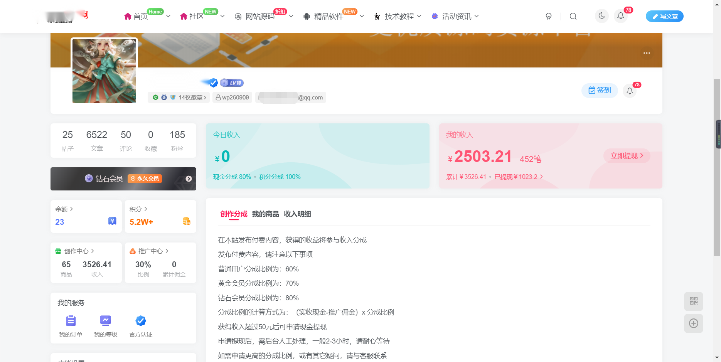Screen dimensions: 721x362
Task: Expand the 网站源码 dropdown menu
Action: (x=291, y=17)
